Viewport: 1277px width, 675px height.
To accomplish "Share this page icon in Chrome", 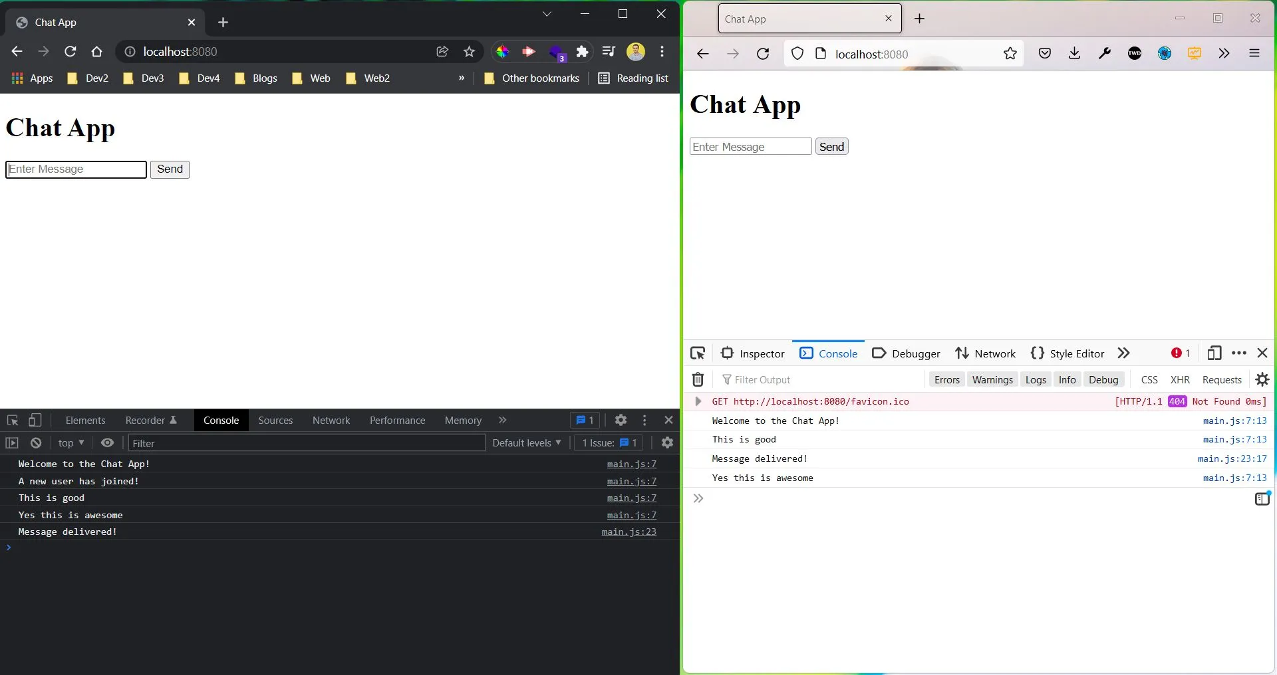I will tap(442, 51).
